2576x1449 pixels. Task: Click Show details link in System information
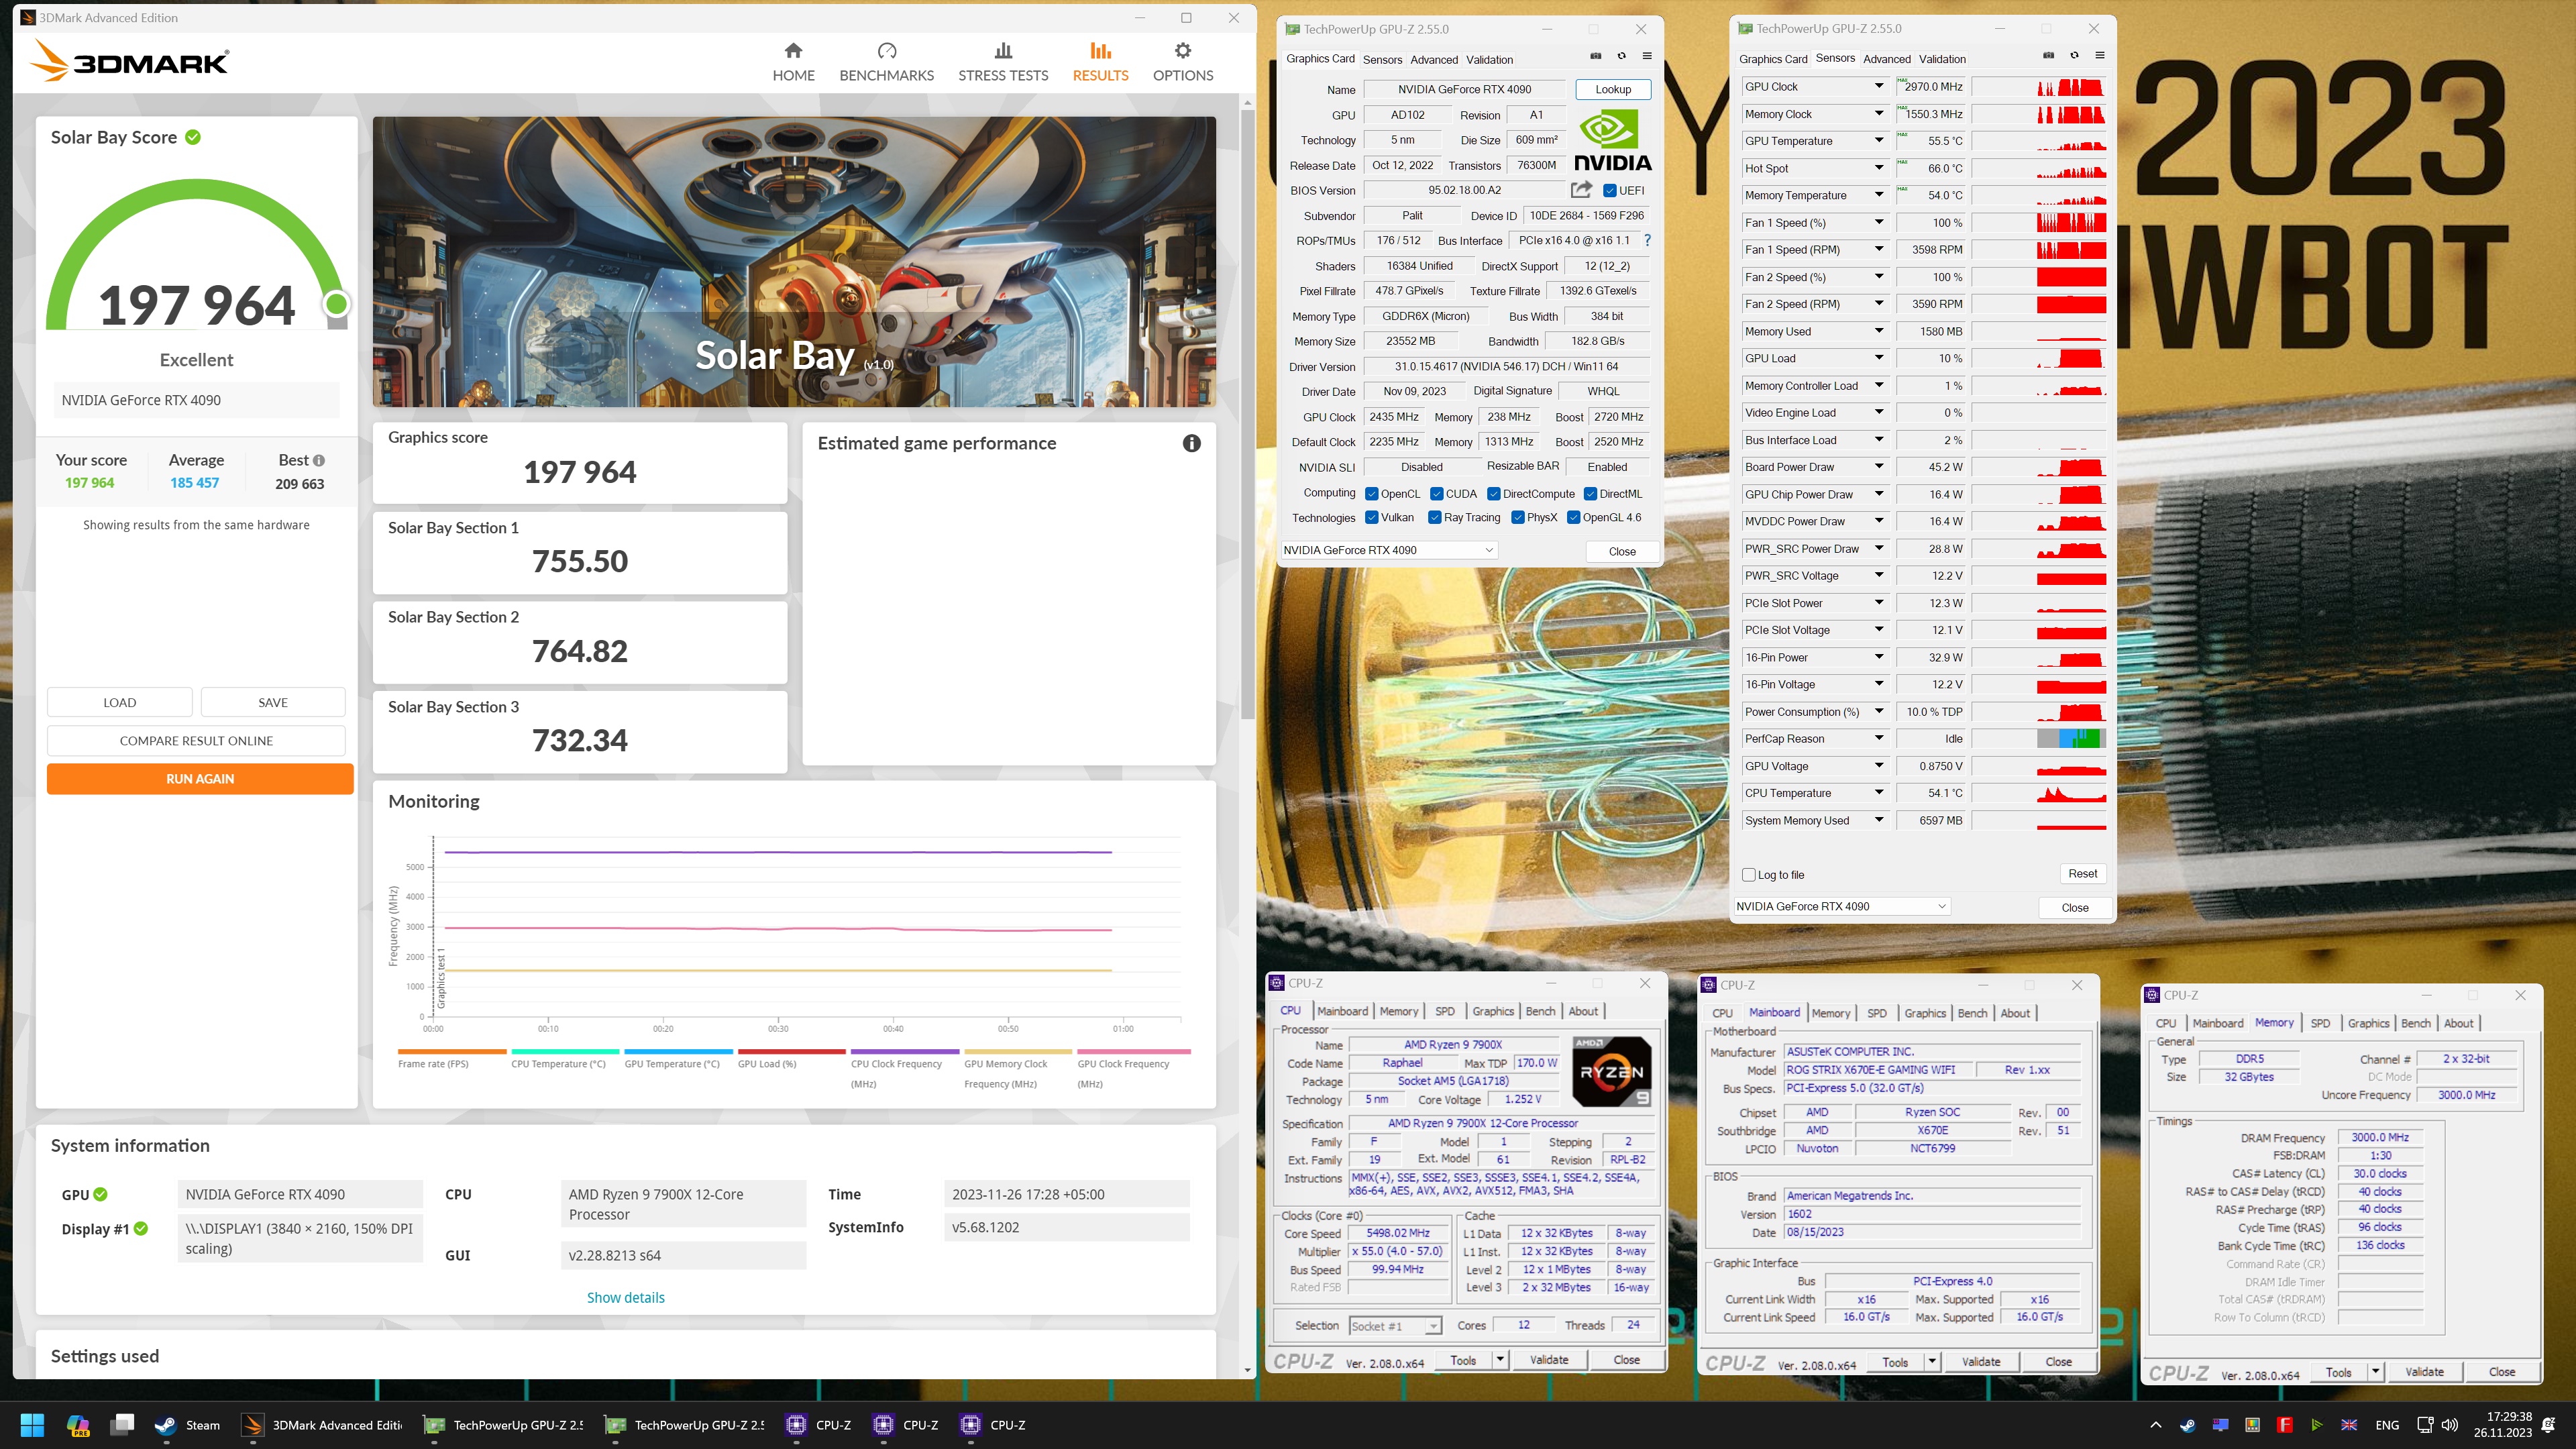coord(625,1298)
